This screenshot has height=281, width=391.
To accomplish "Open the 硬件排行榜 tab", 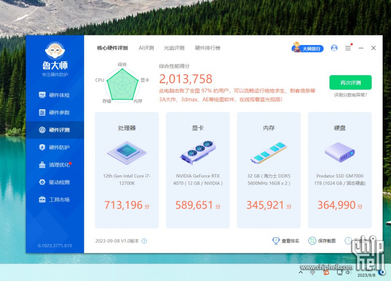I will 208,48.
